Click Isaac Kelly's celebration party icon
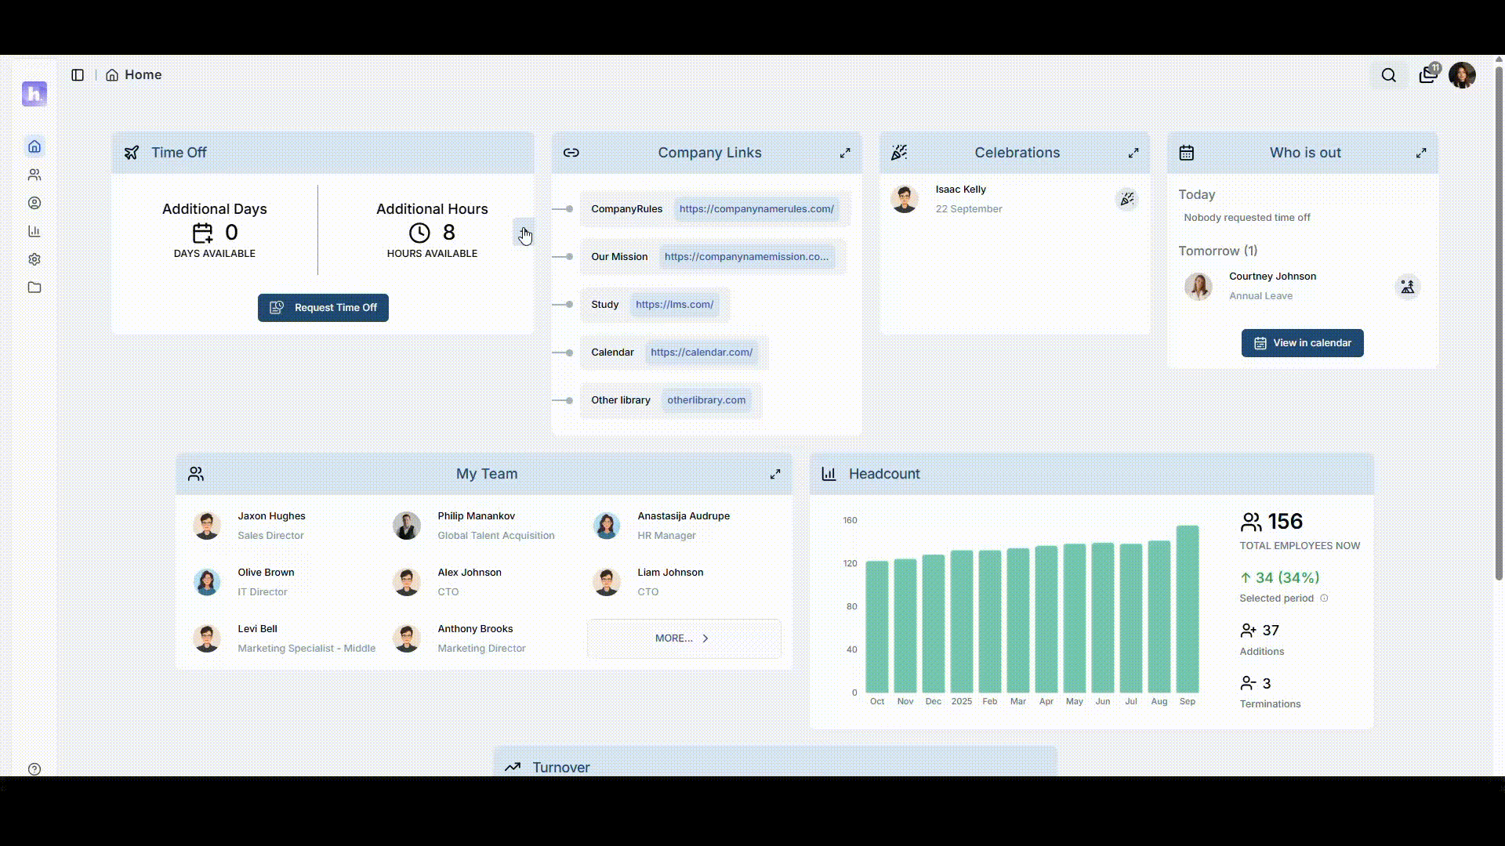Screen dimensions: 1505x846 point(1126,199)
